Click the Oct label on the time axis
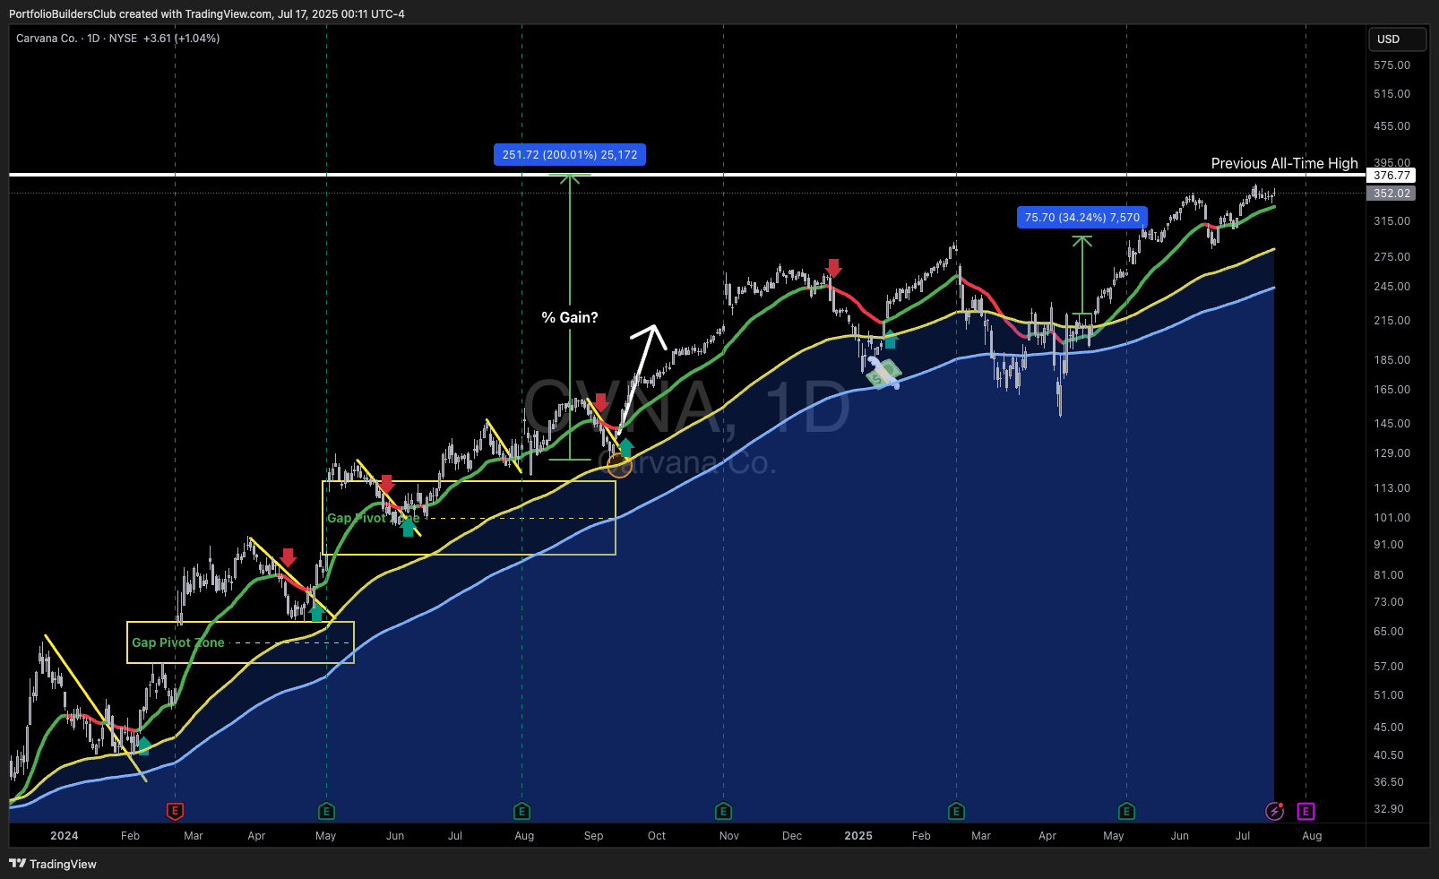Screen dimensions: 1439x879 [657, 836]
